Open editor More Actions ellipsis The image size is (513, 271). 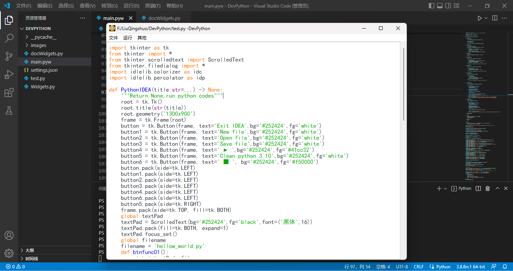coord(505,18)
